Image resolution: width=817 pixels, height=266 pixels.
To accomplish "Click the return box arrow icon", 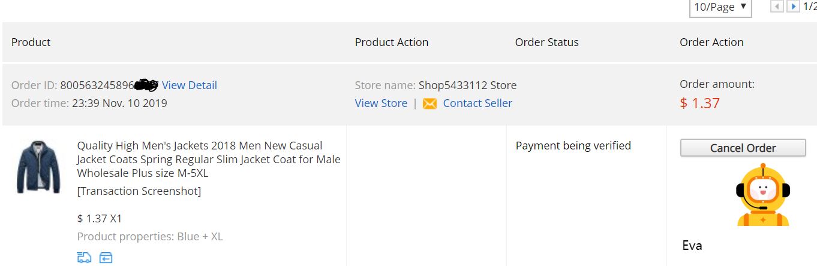I will coord(106,258).
